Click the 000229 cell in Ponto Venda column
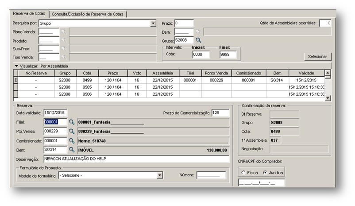The height and width of the screenshot is (206, 355). (216, 80)
